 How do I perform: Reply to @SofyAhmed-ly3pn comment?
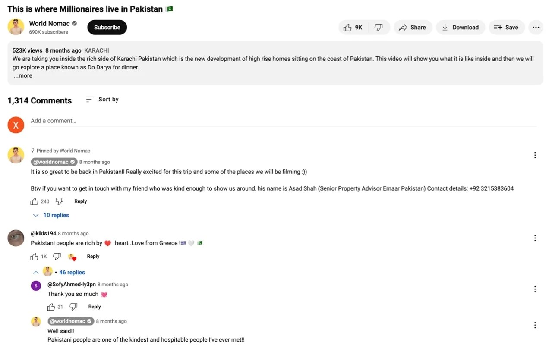[x=95, y=307]
